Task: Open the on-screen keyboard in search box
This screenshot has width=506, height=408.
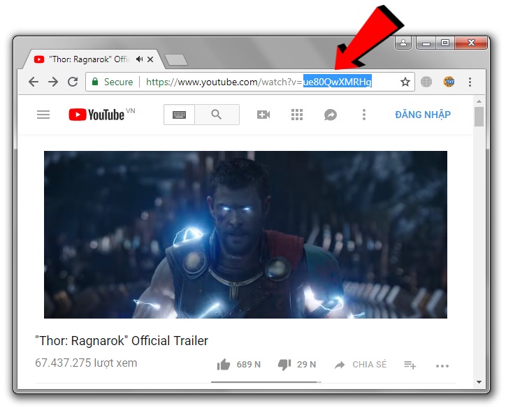Action: click(179, 115)
